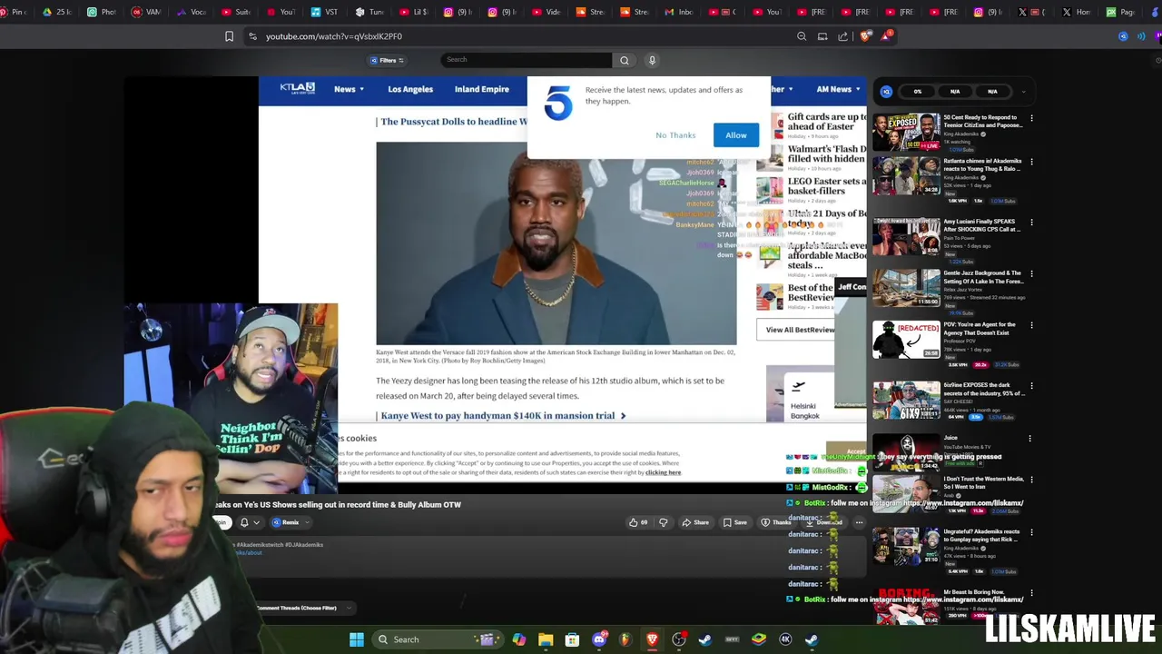The image size is (1162, 654).
Task: Open the Filters button above the video
Action: pos(387,60)
